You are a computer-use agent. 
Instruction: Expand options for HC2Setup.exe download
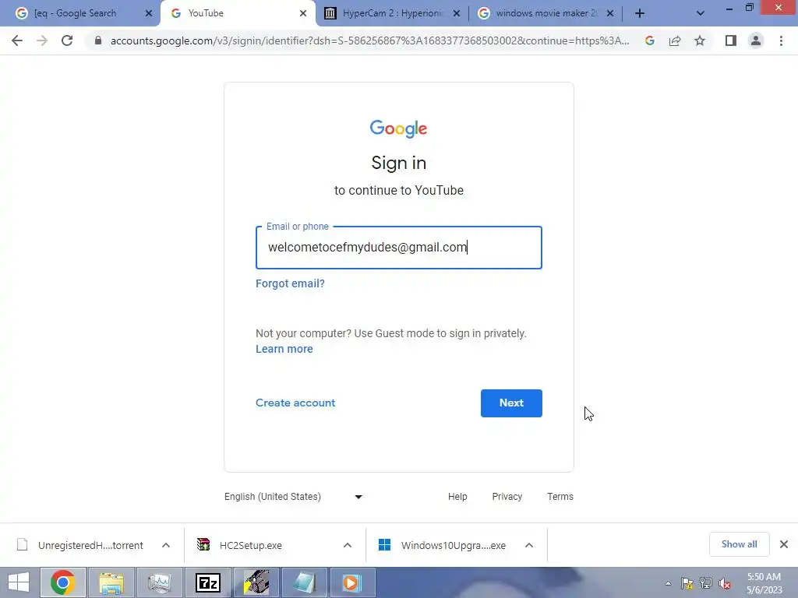click(347, 545)
